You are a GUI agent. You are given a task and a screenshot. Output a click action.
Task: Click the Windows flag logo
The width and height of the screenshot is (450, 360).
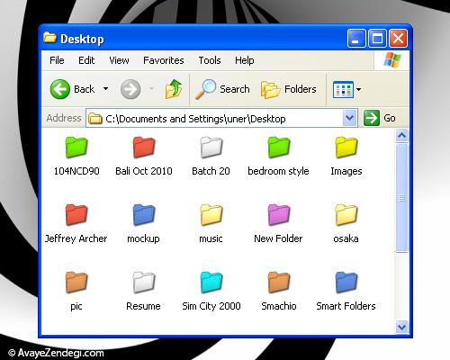click(392, 60)
